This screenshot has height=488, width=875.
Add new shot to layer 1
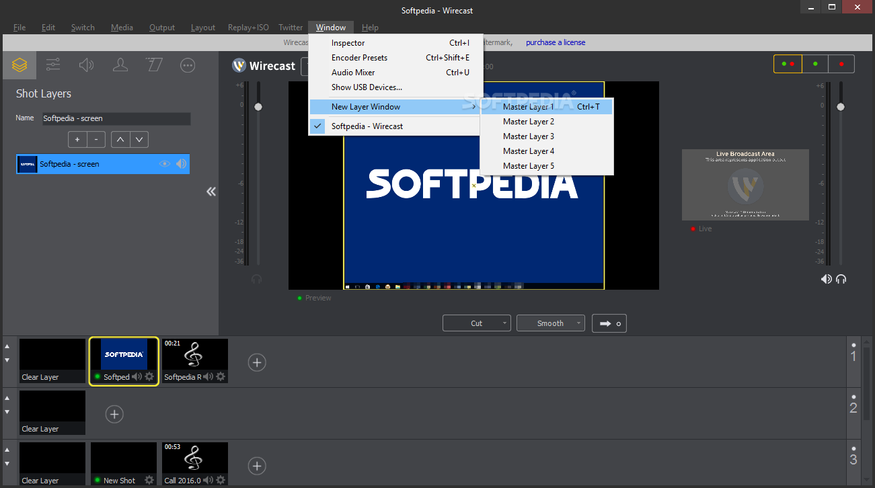pyautogui.click(x=257, y=362)
